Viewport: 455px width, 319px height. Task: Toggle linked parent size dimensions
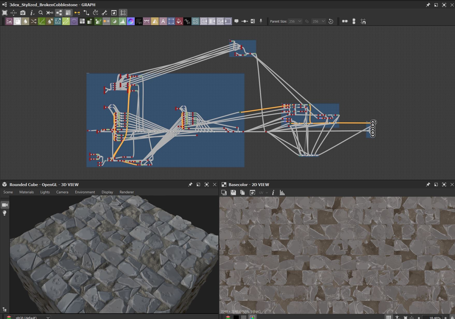click(307, 21)
